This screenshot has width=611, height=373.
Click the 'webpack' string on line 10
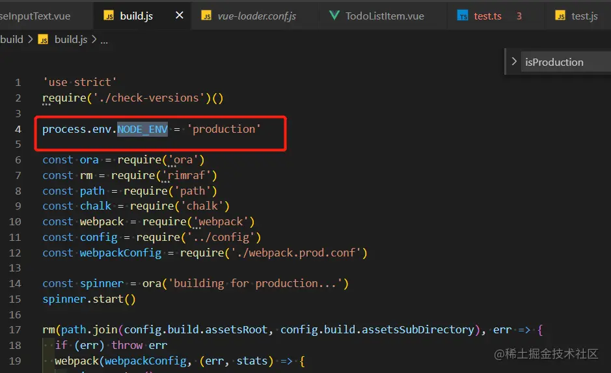[x=221, y=221]
